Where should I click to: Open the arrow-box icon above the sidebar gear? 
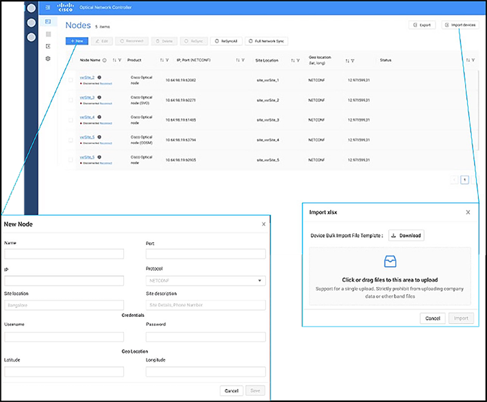click(48, 47)
